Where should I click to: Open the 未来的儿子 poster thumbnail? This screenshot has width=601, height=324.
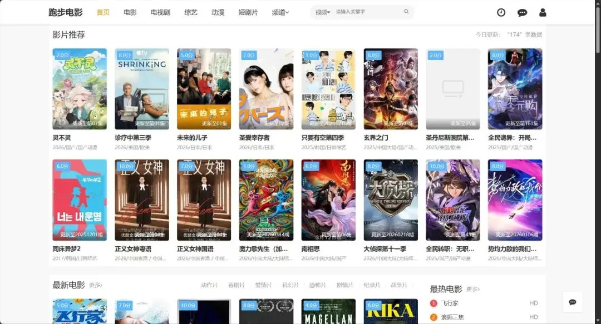204,89
